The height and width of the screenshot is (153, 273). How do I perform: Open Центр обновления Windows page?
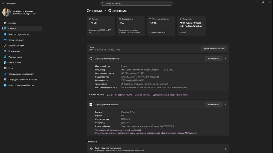pyautogui.click(x=22, y=85)
